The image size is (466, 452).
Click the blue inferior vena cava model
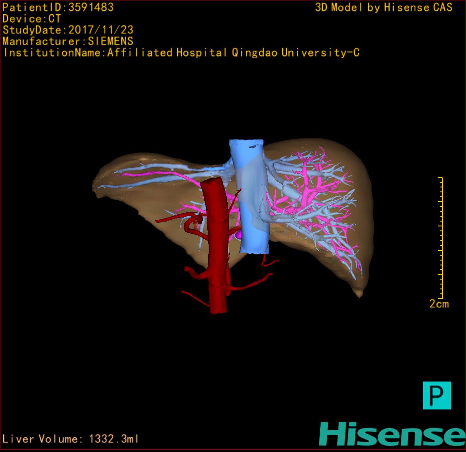250,197
